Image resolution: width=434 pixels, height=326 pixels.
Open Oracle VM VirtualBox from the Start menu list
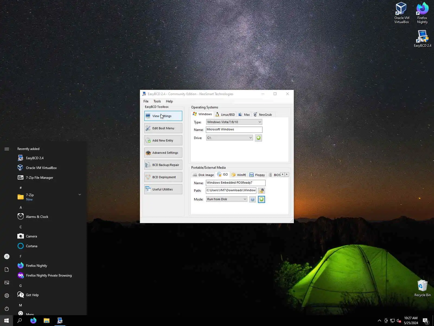click(50, 168)
